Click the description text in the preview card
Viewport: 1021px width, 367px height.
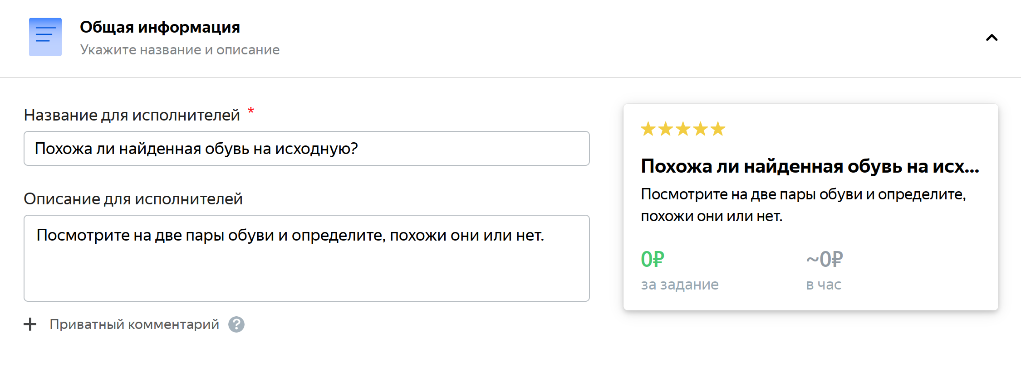click(803, 205)
